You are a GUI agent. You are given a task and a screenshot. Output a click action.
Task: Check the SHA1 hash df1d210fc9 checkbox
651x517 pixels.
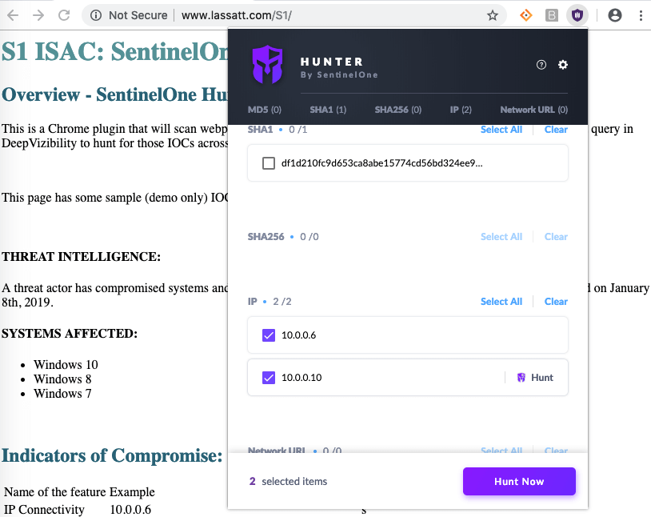pos(269,163)
